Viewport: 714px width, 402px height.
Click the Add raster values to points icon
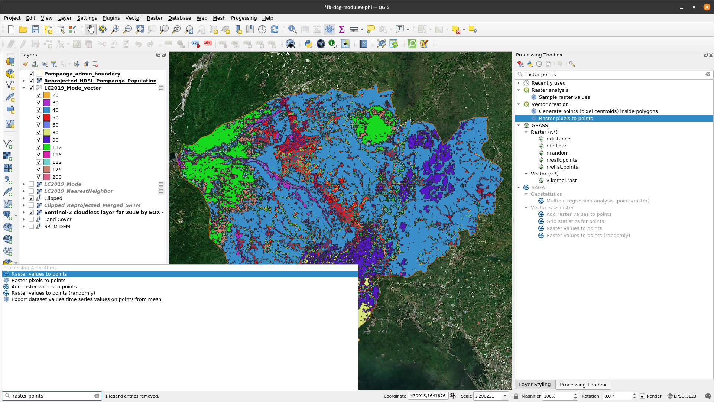coord(7,286)
